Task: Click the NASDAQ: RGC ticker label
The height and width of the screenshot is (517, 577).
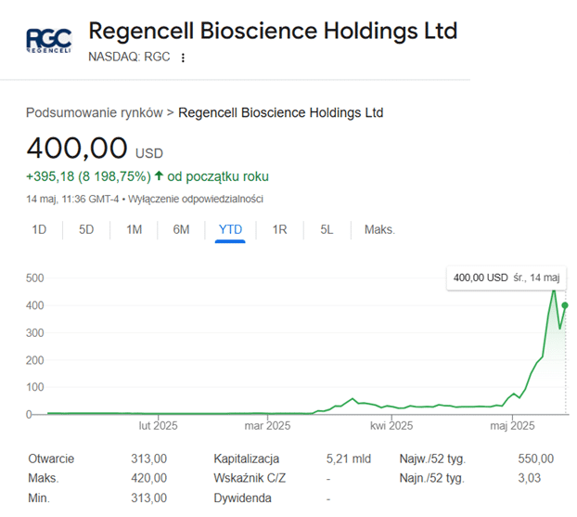Action: 129,57
